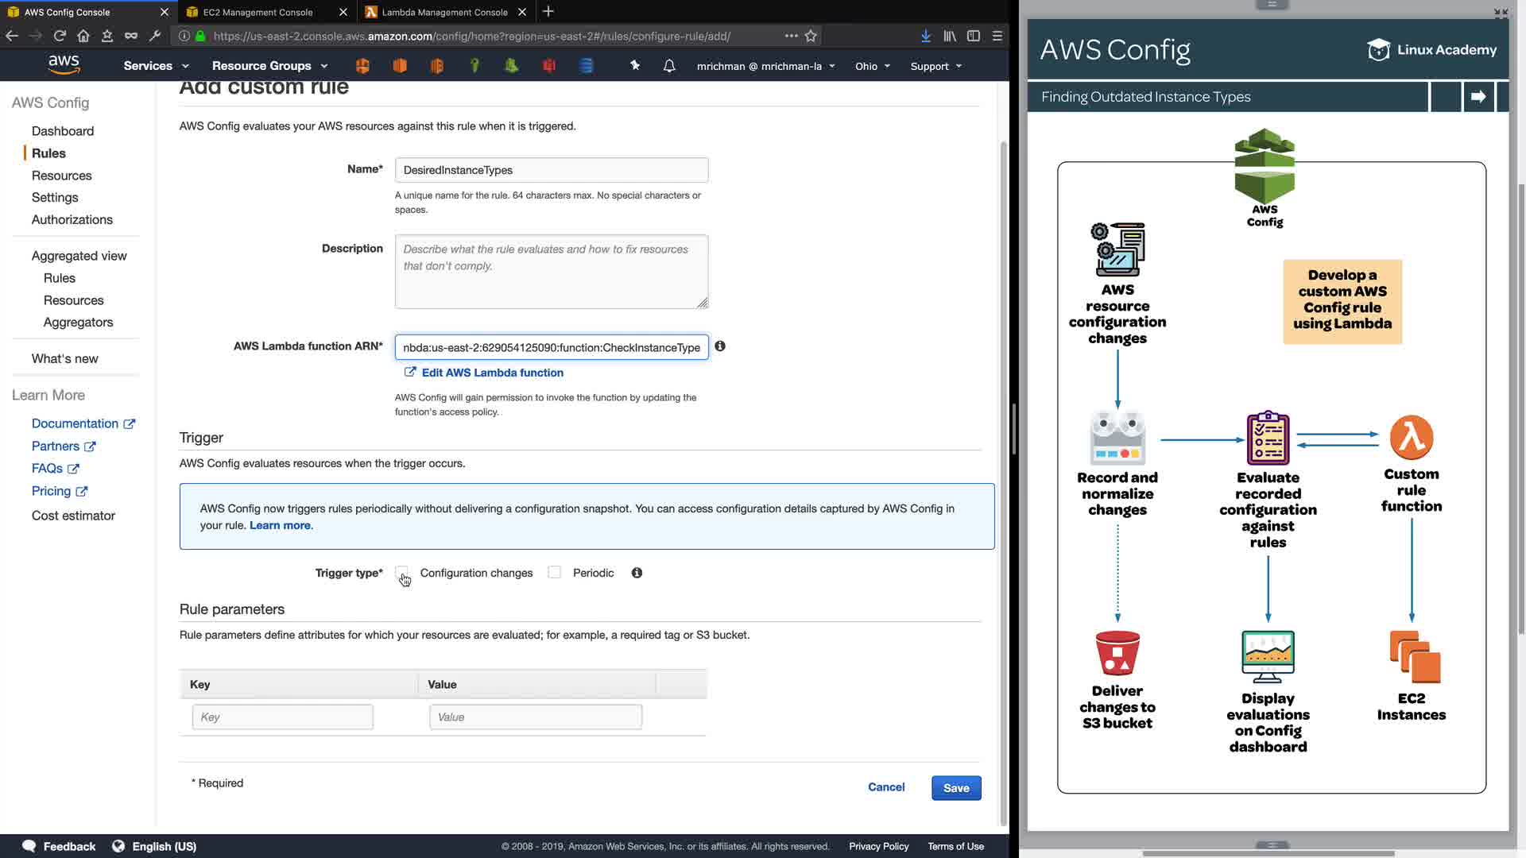Switch to EC2 Management Console tab
The width and height of the screenshot is (1526, 858).
[x=258, y=12]
